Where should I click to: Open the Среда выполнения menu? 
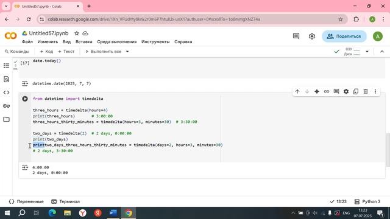tap(116, 42)
